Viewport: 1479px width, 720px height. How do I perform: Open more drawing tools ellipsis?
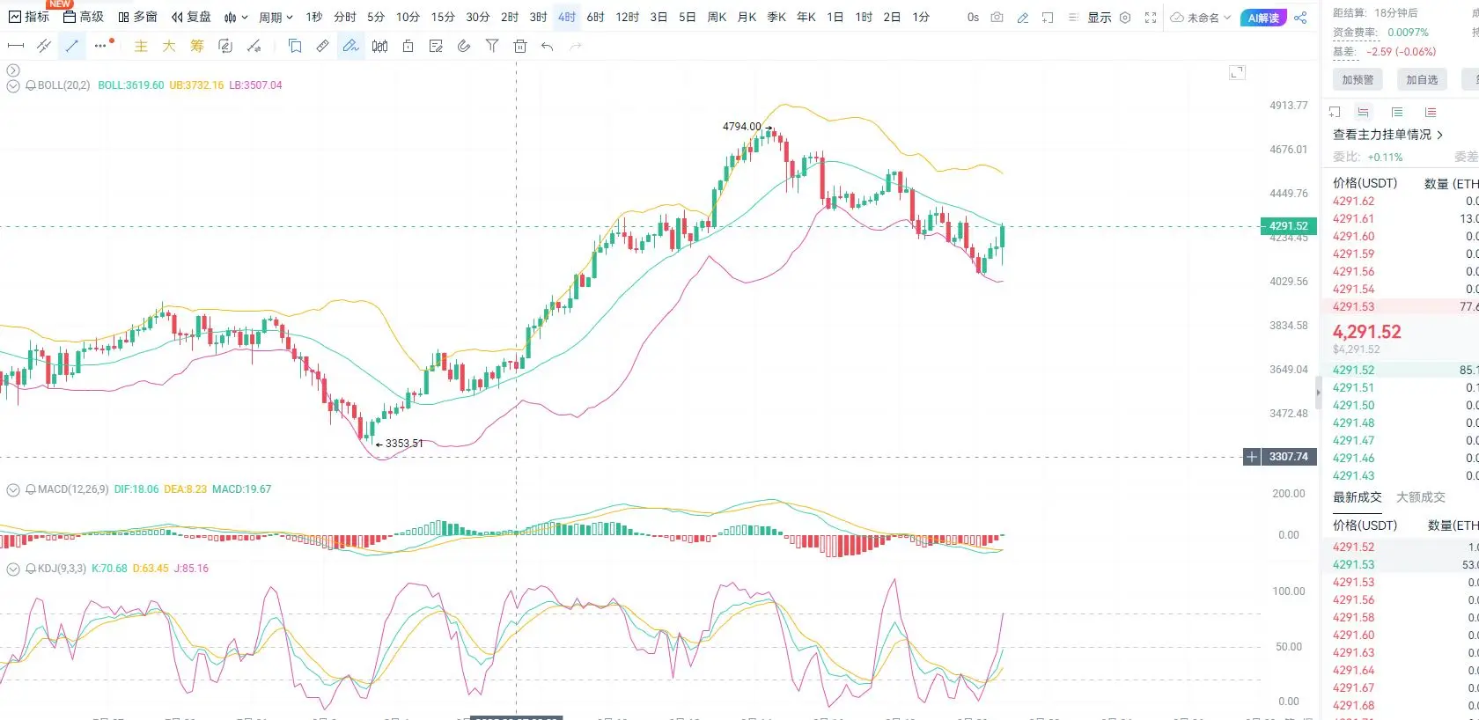coord(102,46)
